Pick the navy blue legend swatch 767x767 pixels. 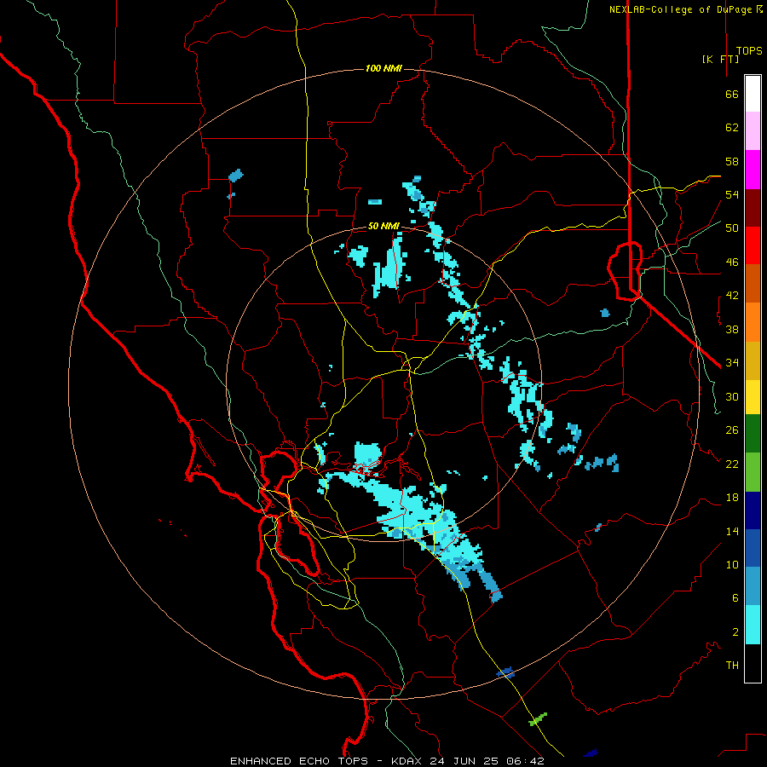point(753,510)
